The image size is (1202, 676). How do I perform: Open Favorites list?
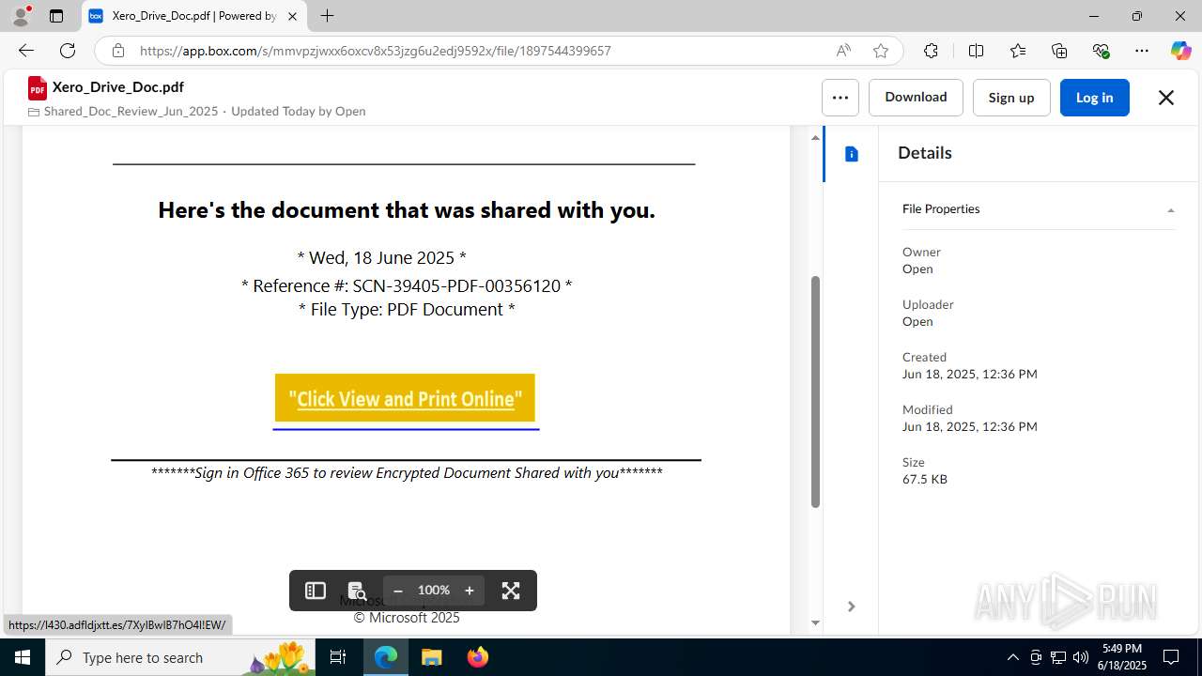pyautogui.click(x=1018, y=51)
